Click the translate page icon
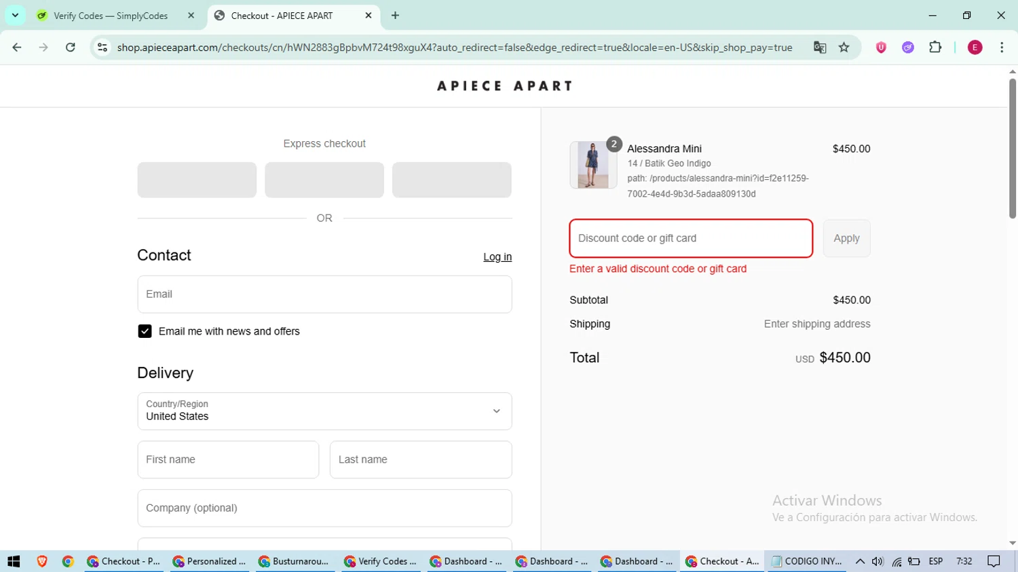 click(x=820, y=47)
